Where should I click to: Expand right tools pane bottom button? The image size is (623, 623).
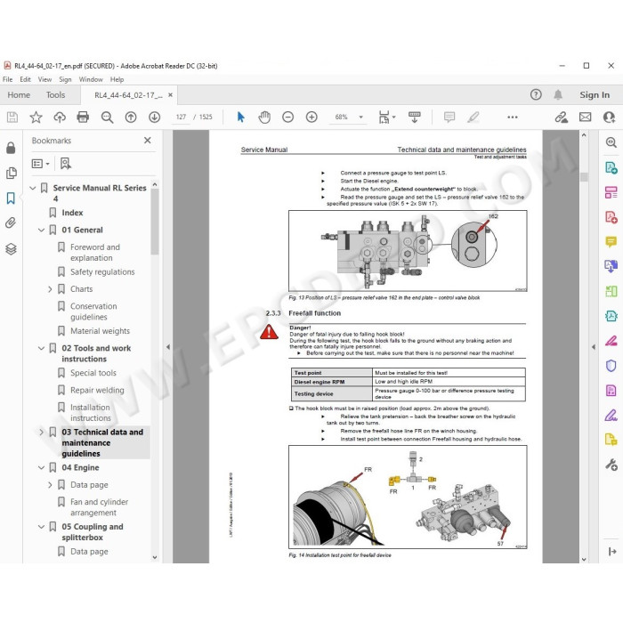[612, 551]
